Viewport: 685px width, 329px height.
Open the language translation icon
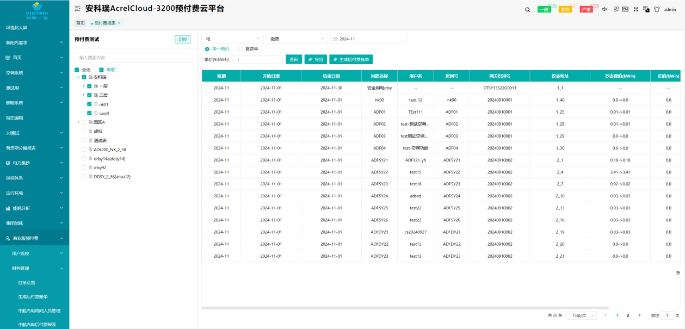646,9
